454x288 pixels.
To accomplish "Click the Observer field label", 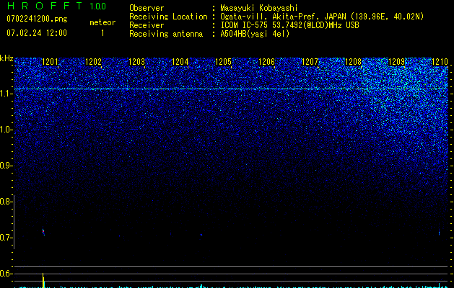I will (x=147, y=8).
